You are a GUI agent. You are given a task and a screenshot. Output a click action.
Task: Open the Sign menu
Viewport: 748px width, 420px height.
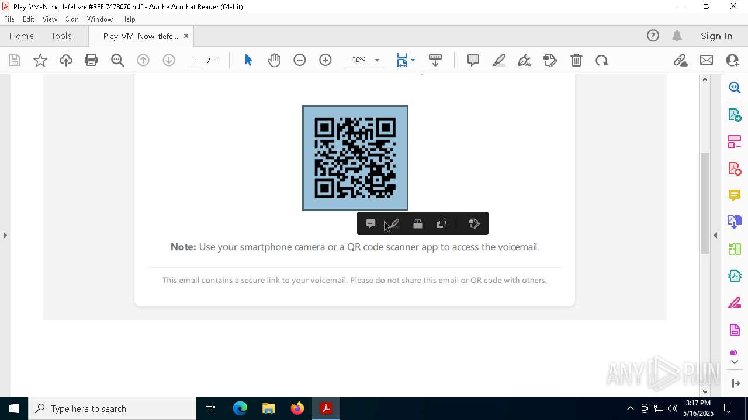pos(72,19)
